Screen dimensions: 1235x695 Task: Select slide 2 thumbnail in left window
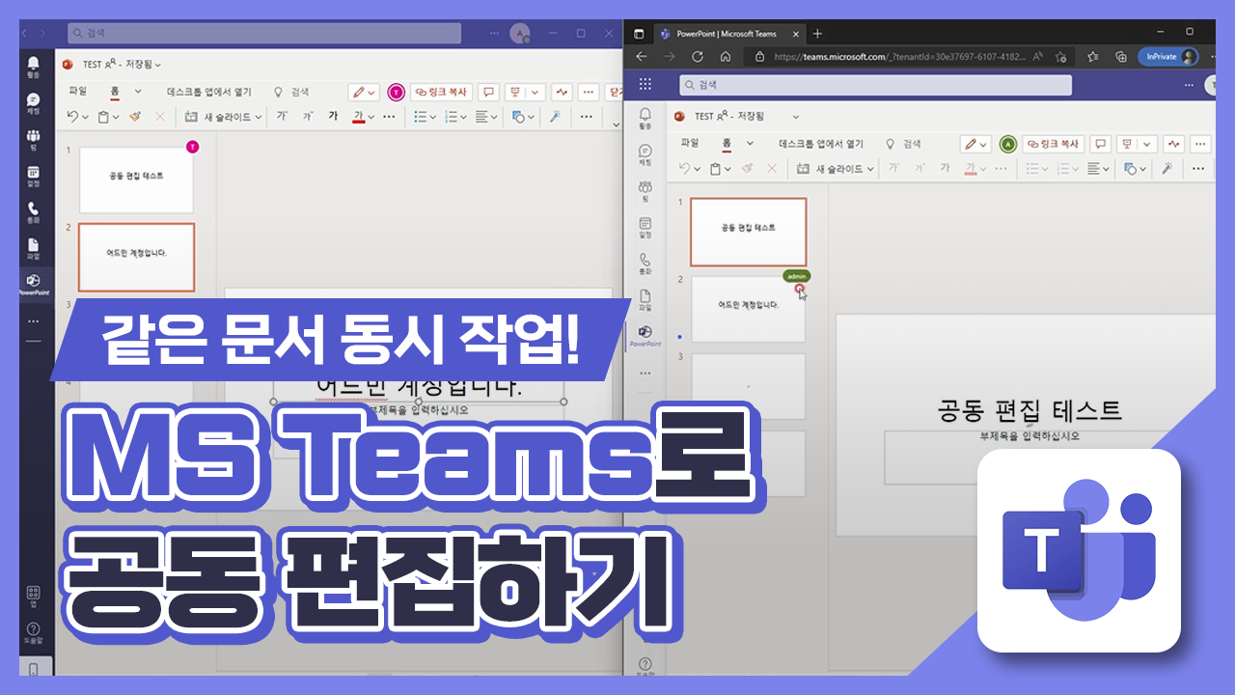pyautogui.click(x=136, y=257)
